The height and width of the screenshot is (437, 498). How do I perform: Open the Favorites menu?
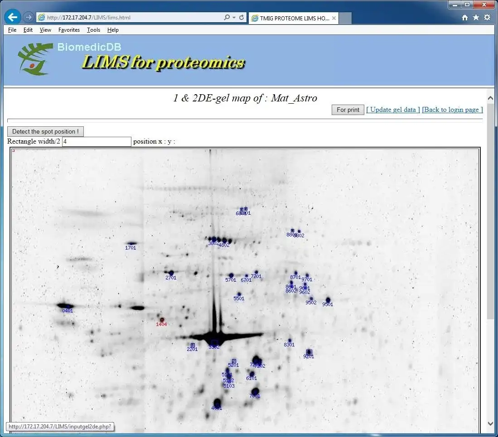(69, 30)
